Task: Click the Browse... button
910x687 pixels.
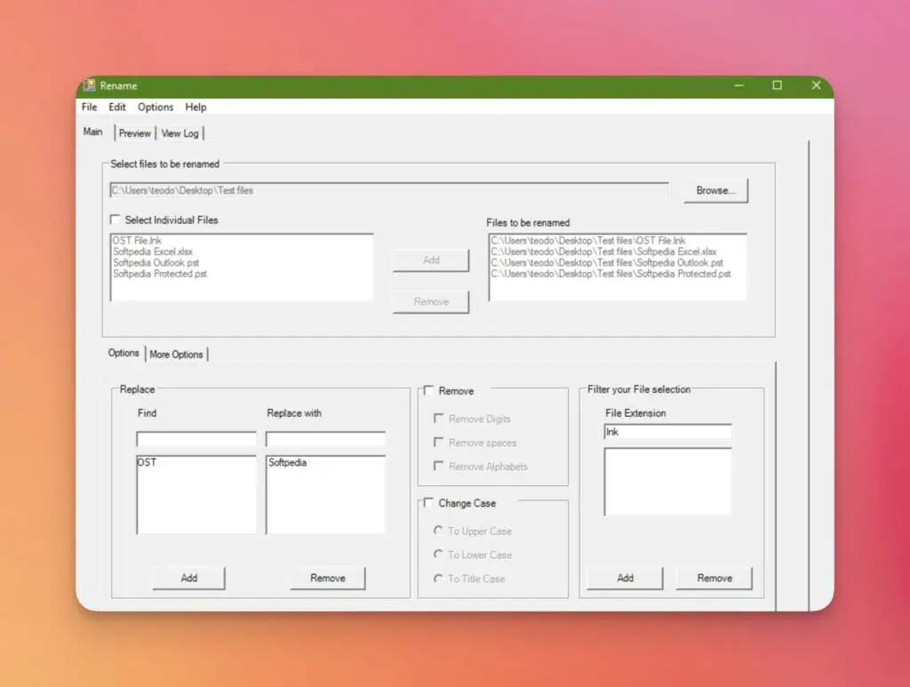Action: tap(715, 190)
